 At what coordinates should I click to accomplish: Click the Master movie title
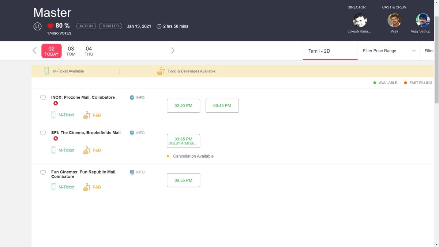52,13
